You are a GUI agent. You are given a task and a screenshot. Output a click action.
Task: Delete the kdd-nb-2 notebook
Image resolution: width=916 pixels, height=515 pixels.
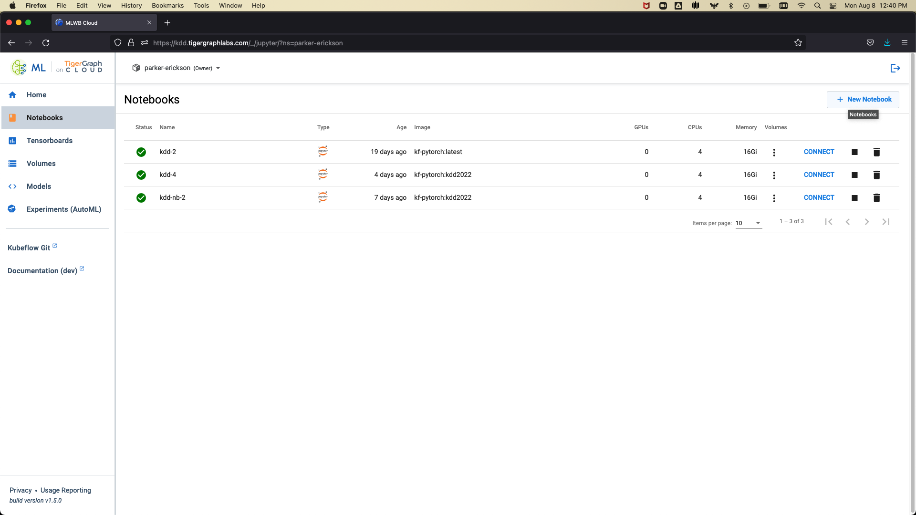[876, 198]
